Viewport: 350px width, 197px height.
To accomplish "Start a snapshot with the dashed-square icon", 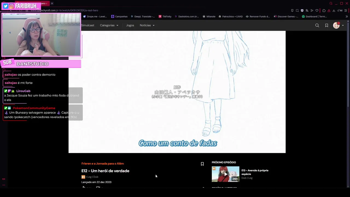I will coord(297,10).
